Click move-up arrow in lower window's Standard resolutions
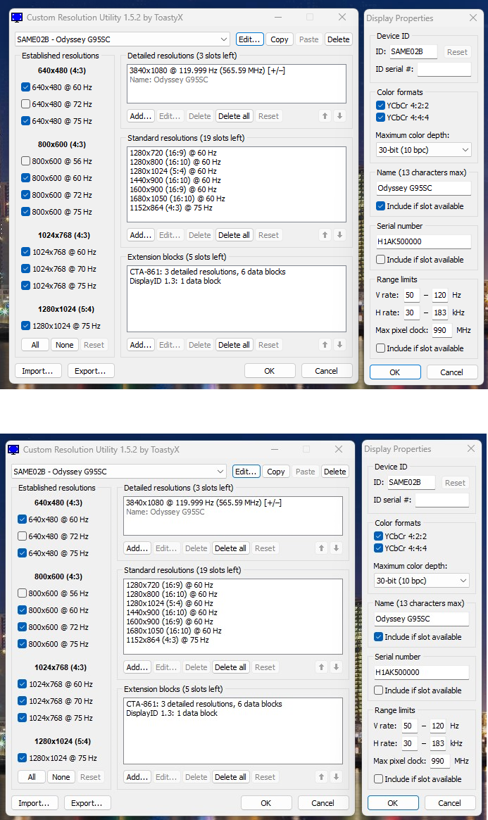Viewport: 488px width, 820px height. (322, 667)
